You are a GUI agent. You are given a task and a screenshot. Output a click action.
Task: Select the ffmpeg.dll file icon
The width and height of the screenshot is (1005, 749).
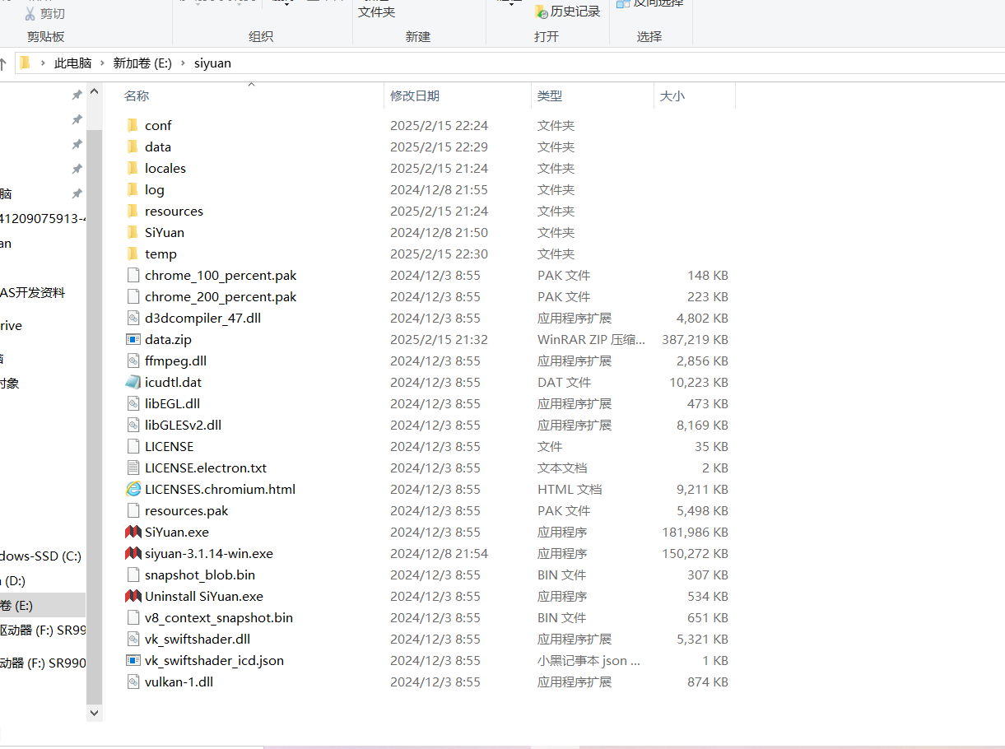[x=133, y=361]
